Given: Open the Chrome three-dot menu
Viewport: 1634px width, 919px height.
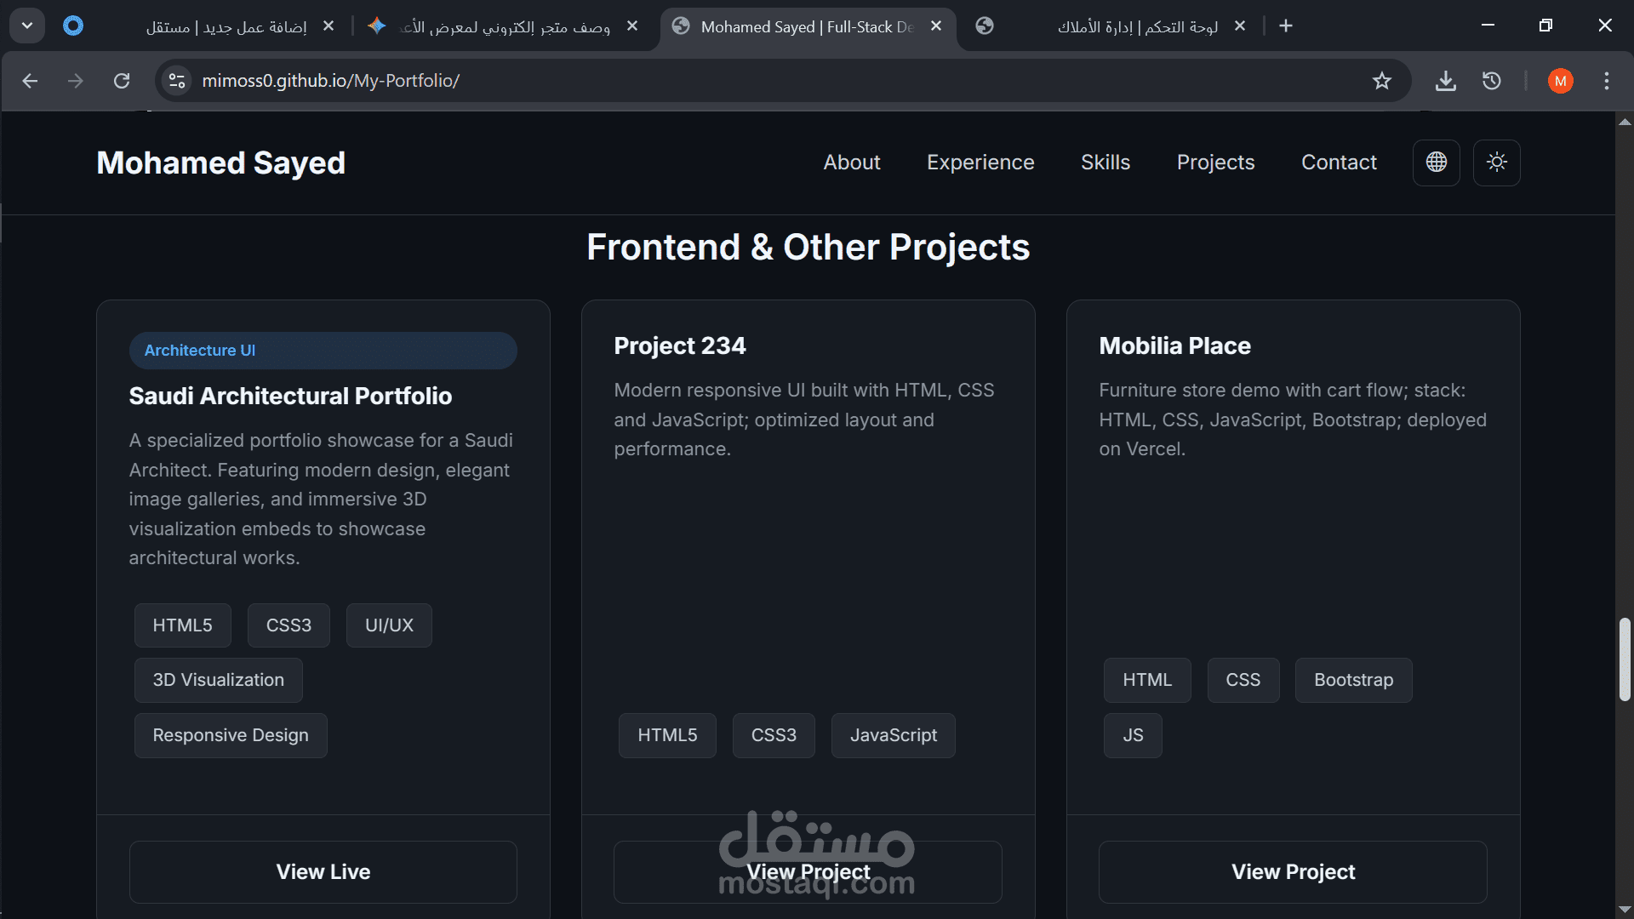Looking at the screenshot, I should click(x=1606, y=81).
